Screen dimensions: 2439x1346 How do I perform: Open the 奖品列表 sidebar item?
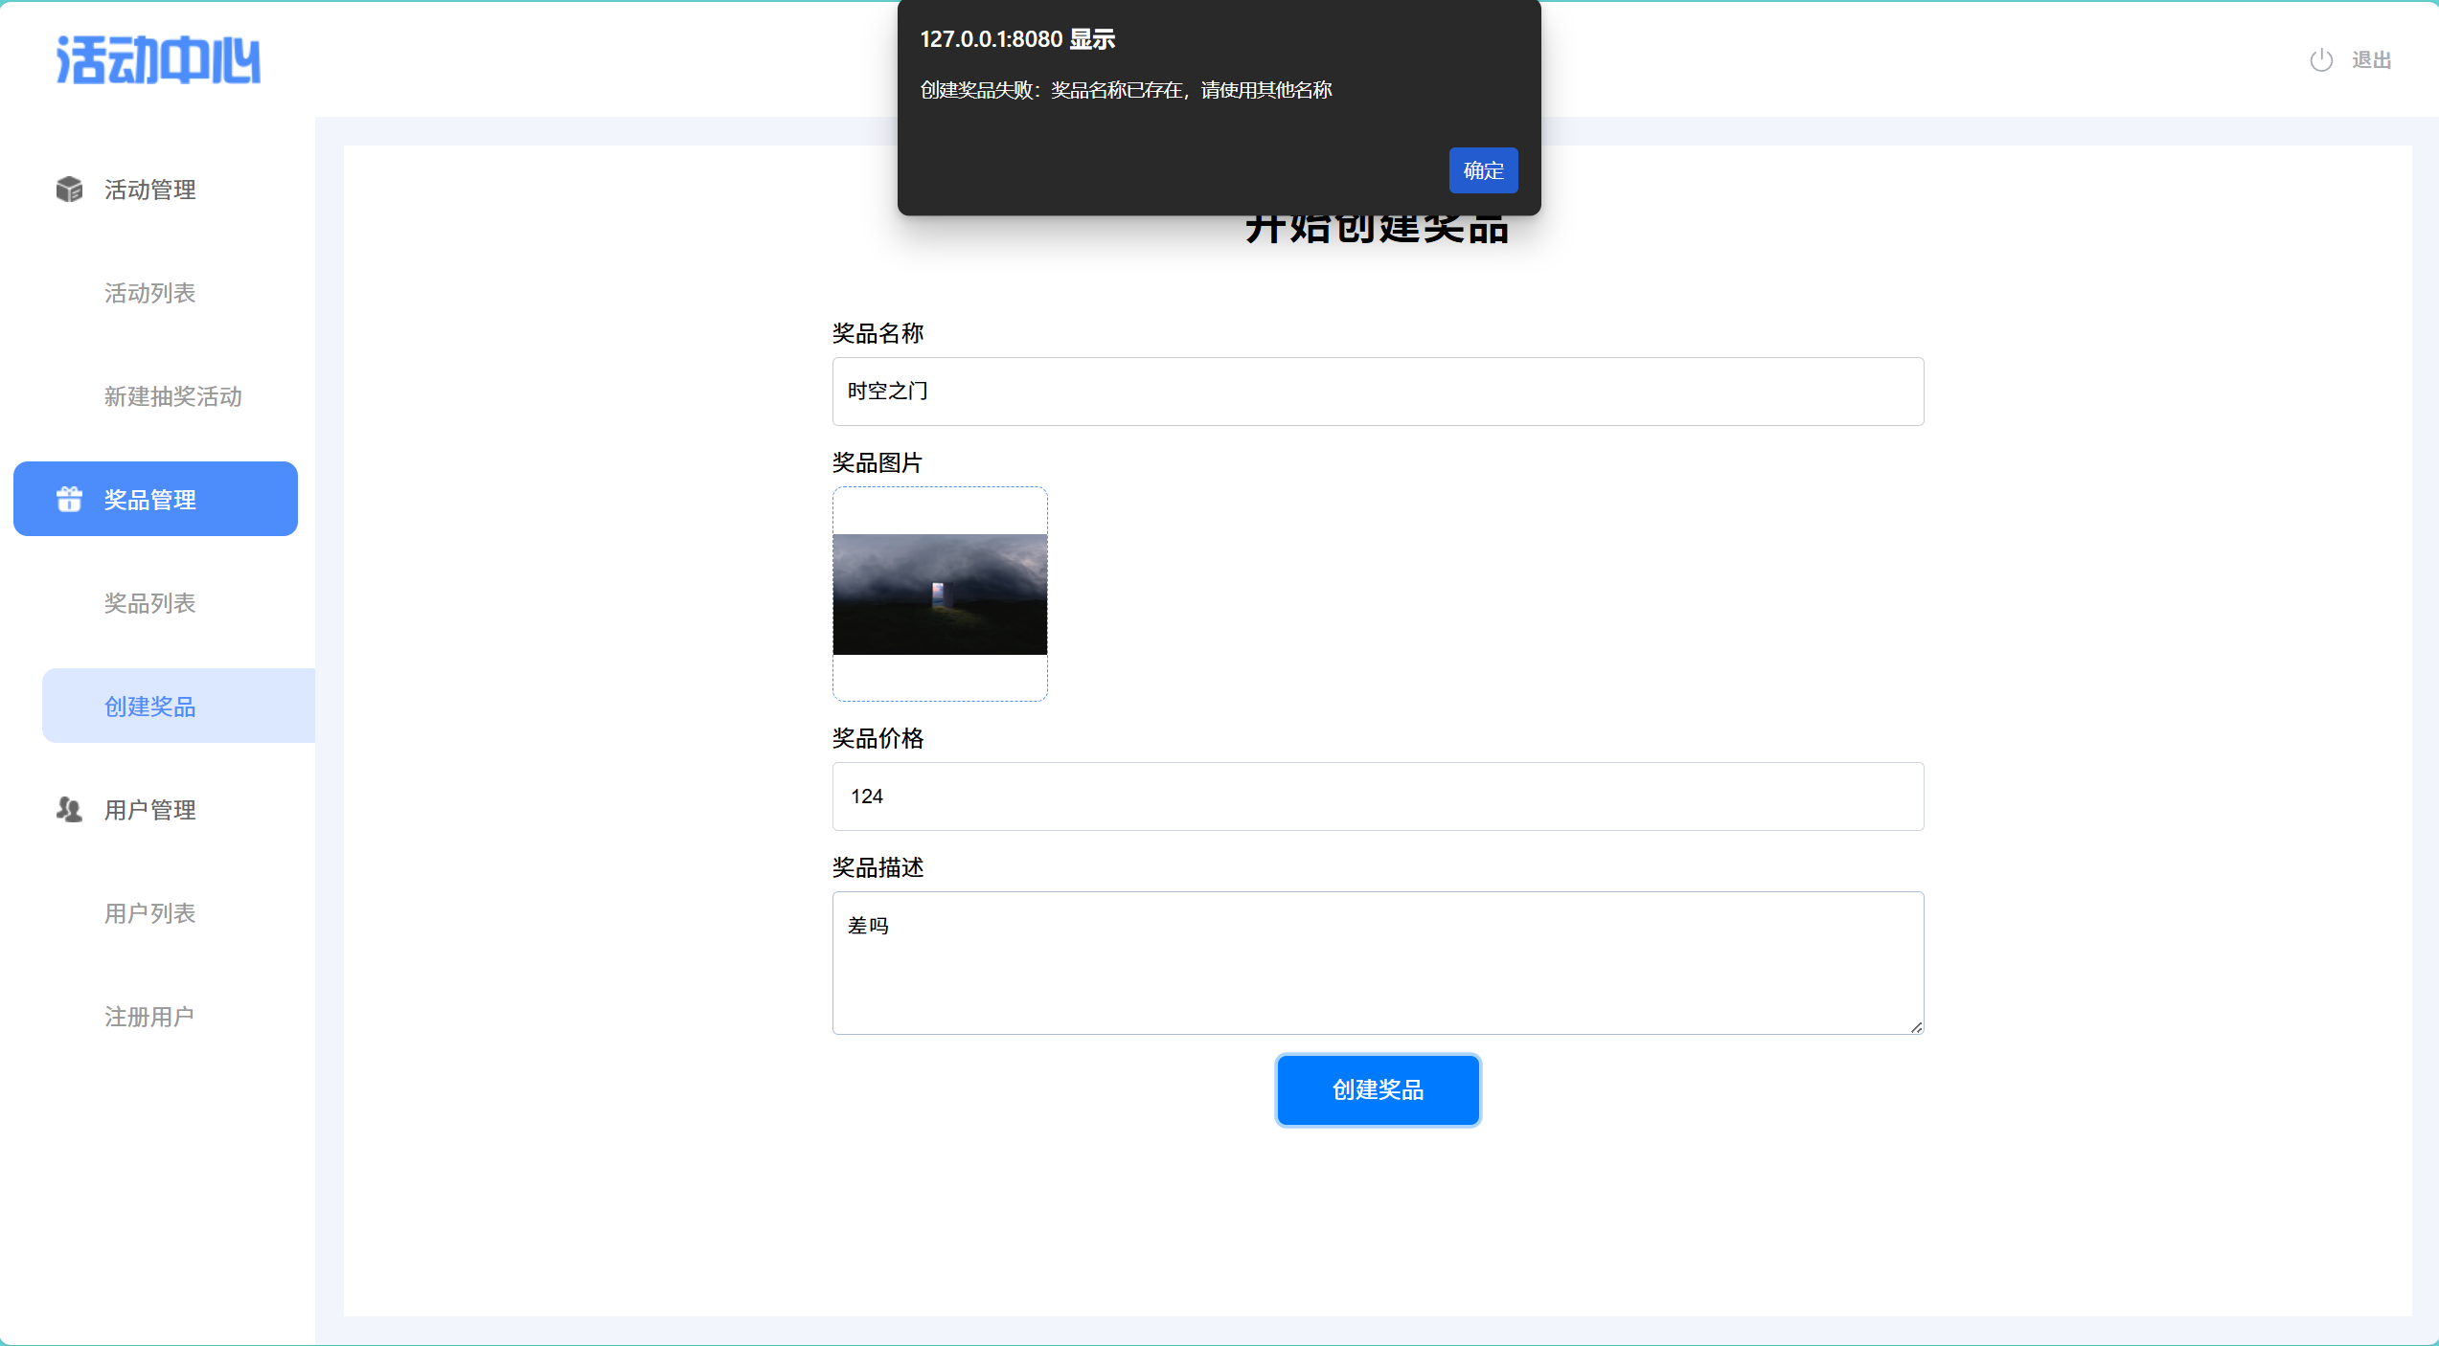[x=149, y=603]
